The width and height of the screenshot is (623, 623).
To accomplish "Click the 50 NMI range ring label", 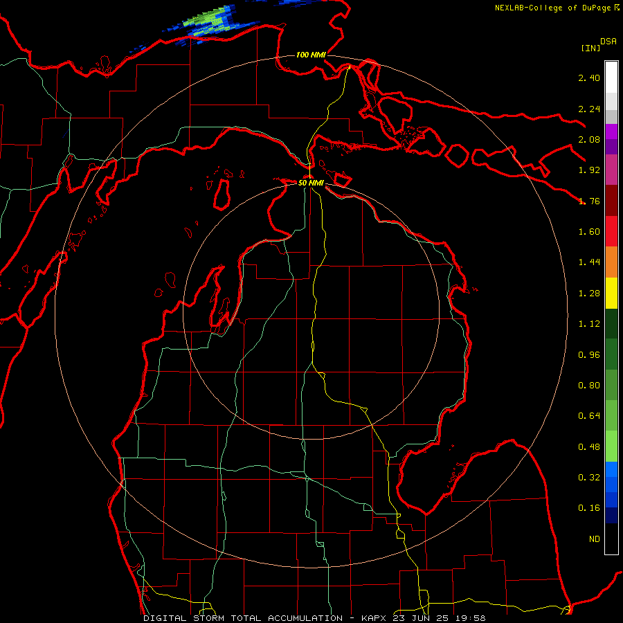I will click(x=311, y=183).
